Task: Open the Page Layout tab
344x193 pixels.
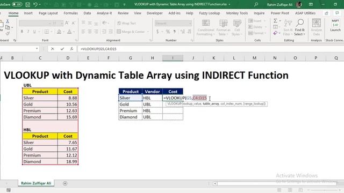Action: (48, 13)
